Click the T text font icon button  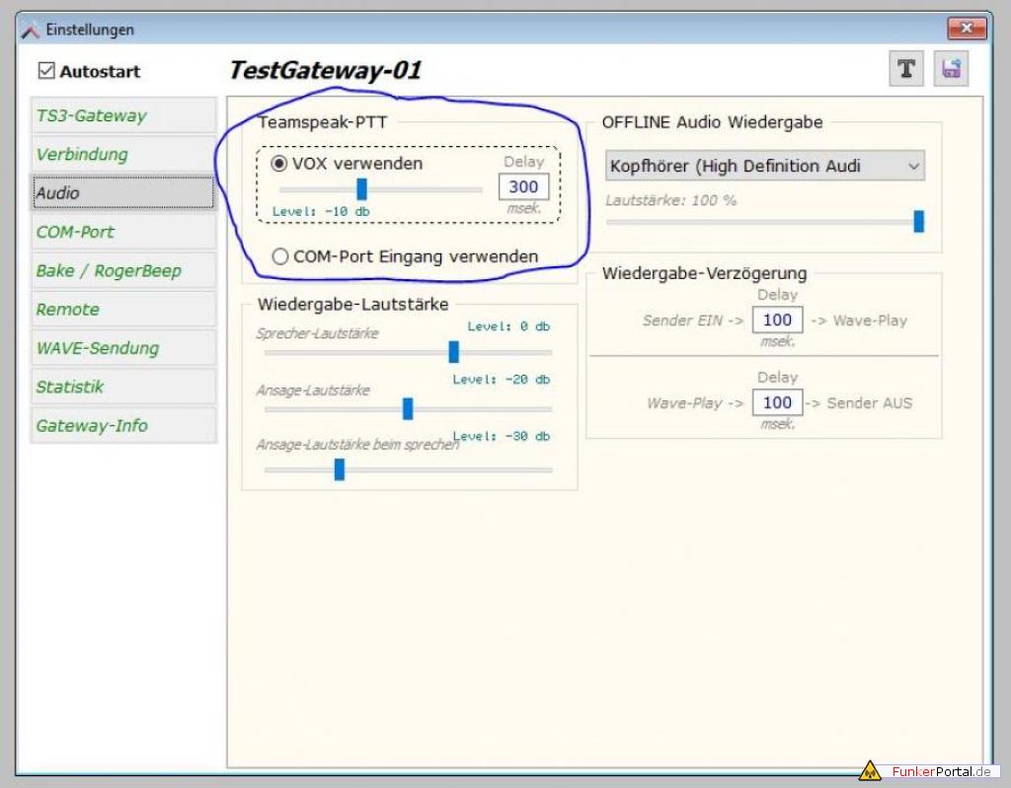pyautogui.click(x=905, y=69)
